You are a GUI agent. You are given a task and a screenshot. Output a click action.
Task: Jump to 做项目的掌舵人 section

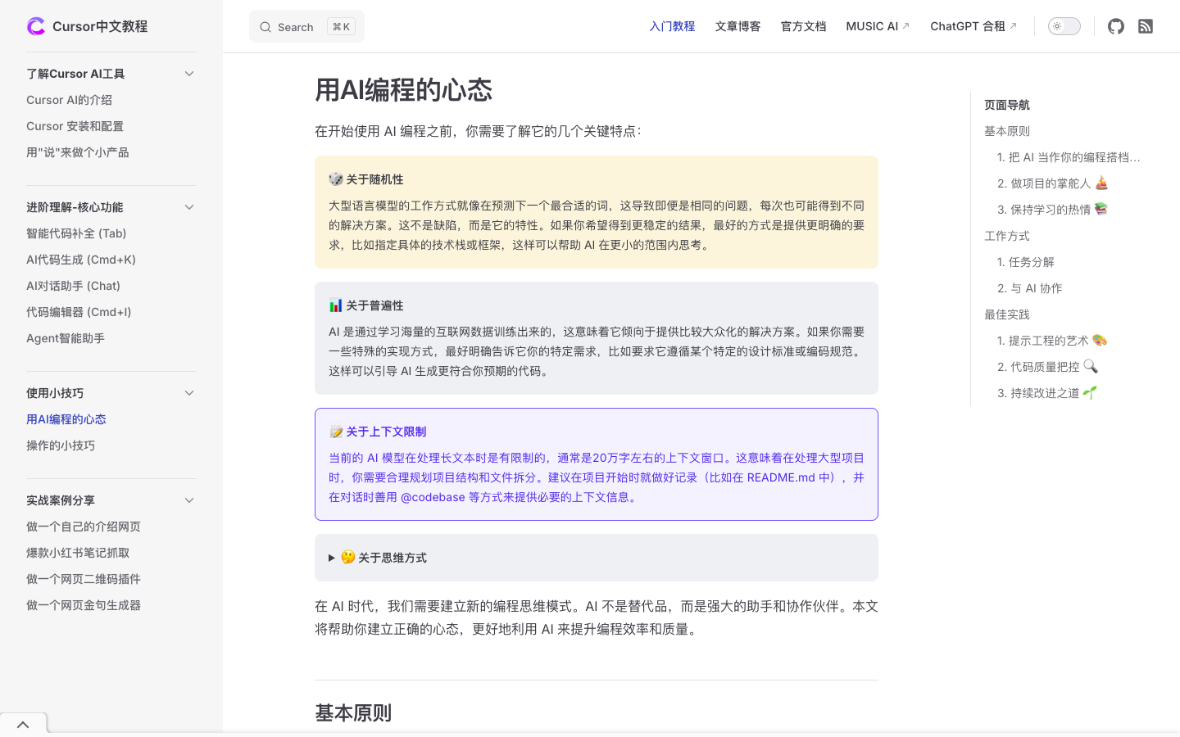pyautogui.click(x=1053, y=183)
